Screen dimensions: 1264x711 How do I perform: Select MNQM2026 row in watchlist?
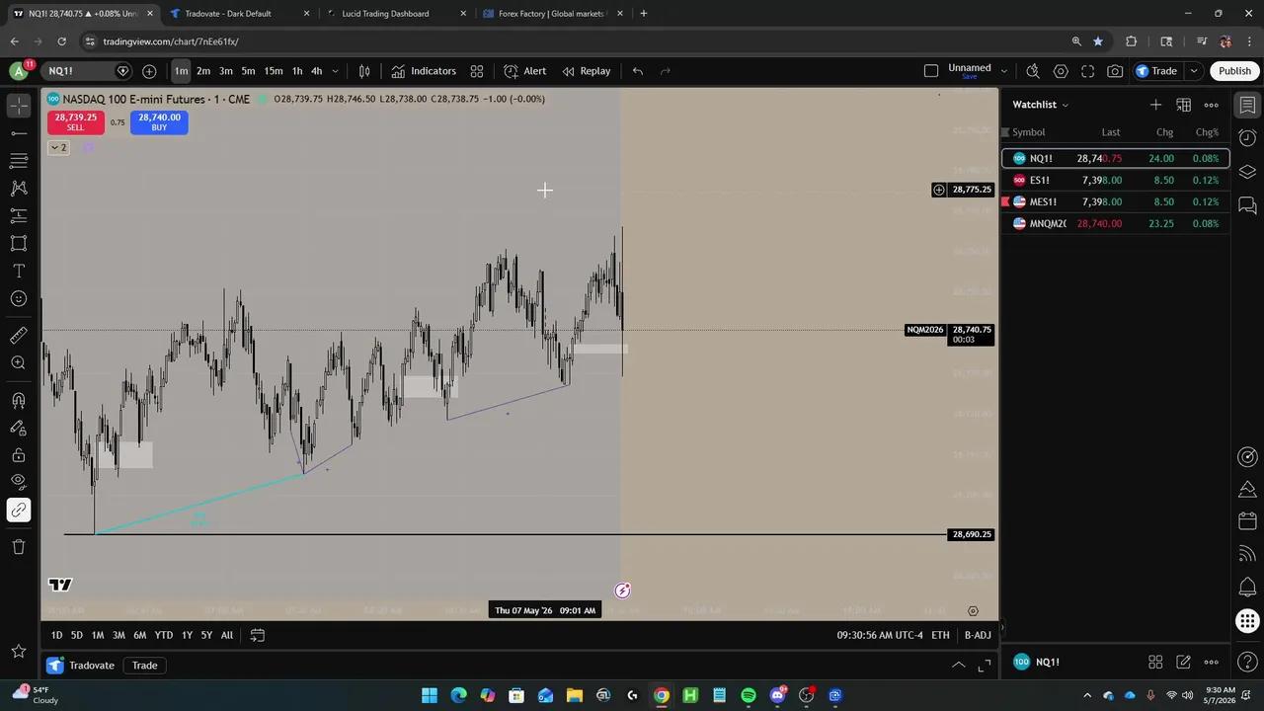tap(1116, 224)
